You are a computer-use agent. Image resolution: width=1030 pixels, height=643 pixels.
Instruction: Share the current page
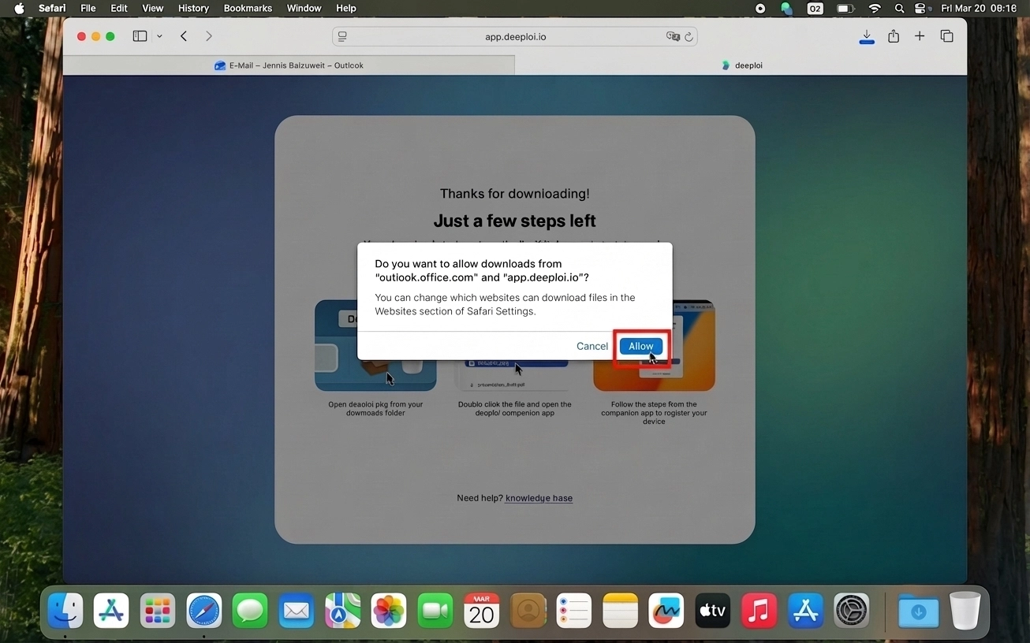pyautogui.click(x=894, y=36)
